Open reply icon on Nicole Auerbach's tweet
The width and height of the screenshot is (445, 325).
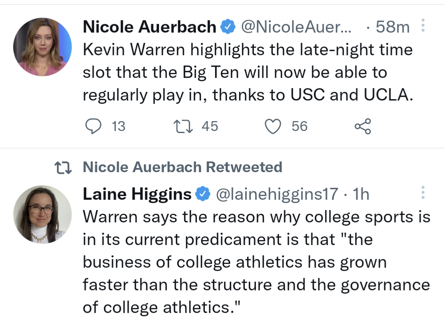click(x=94, y=126)
